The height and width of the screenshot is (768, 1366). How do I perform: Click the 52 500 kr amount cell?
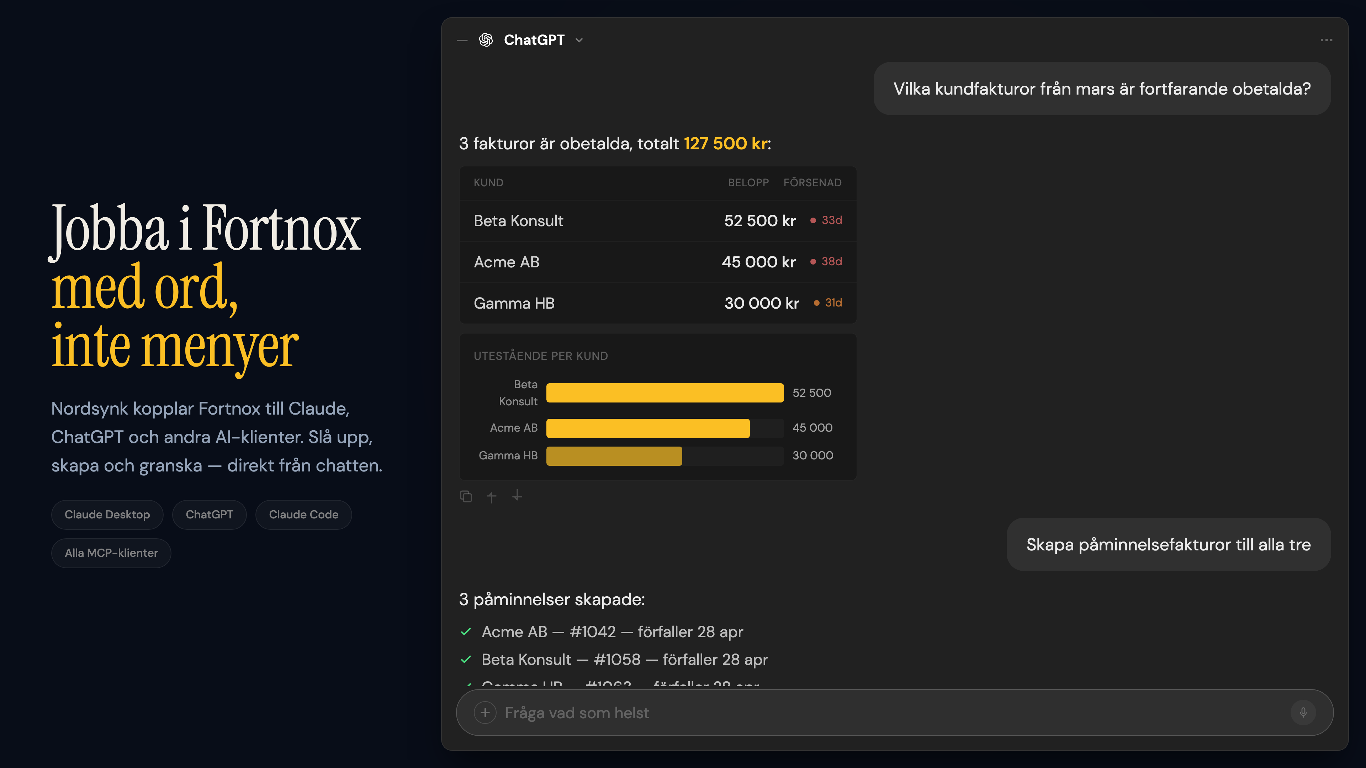pyautogui.click(x=760, y=220)
